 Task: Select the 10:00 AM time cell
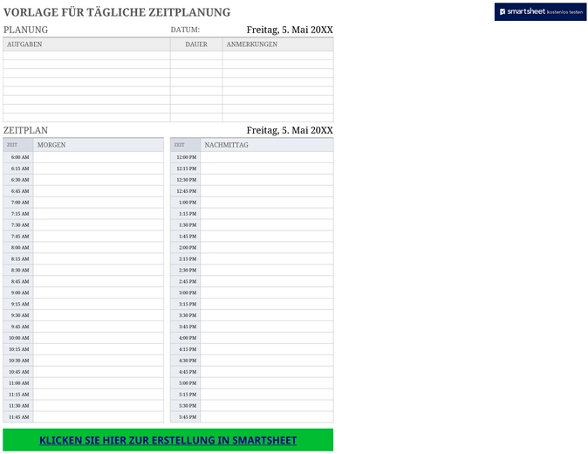click(18, 338)
